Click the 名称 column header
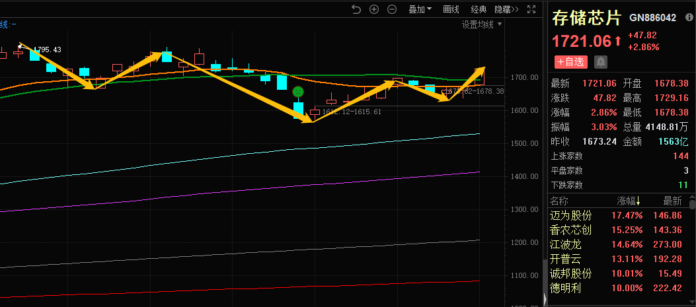Image resolution: width=696 pixels, height=307 pixels. pyautogui.click(x=559, y=201)
